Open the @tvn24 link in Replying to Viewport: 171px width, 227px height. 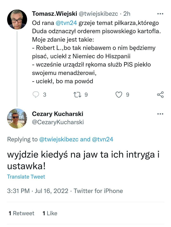coord(102,139)
